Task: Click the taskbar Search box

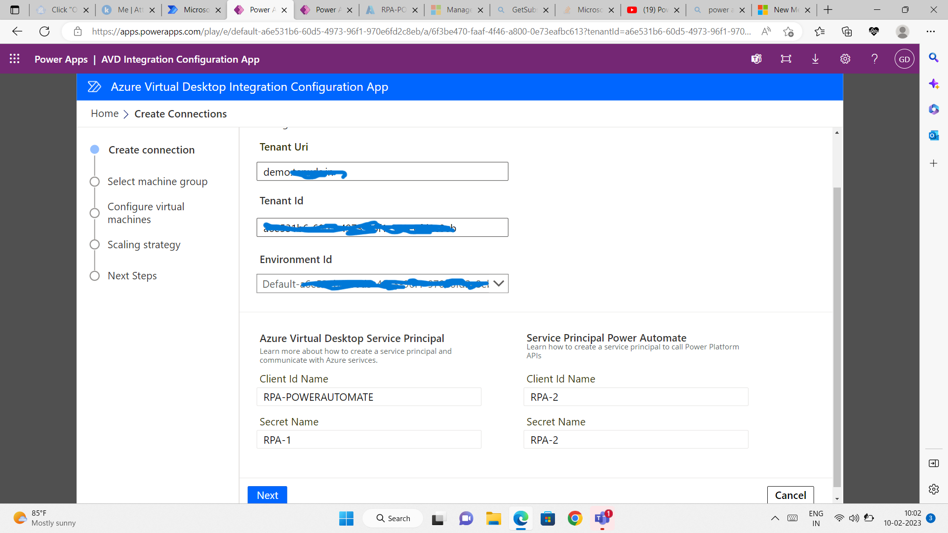Action: (393, 518)
